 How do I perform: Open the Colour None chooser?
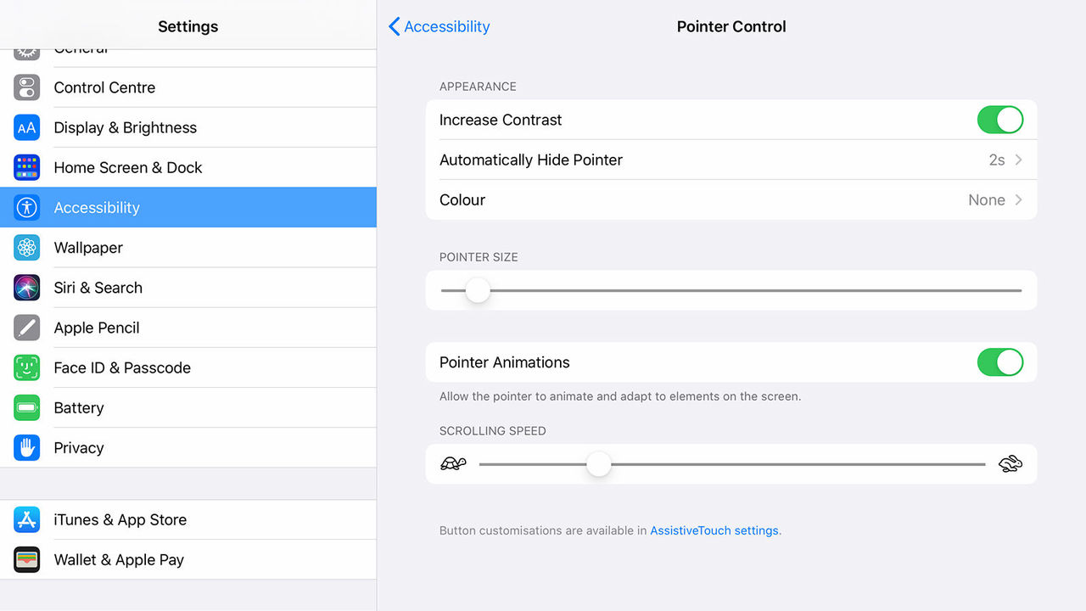731,199
